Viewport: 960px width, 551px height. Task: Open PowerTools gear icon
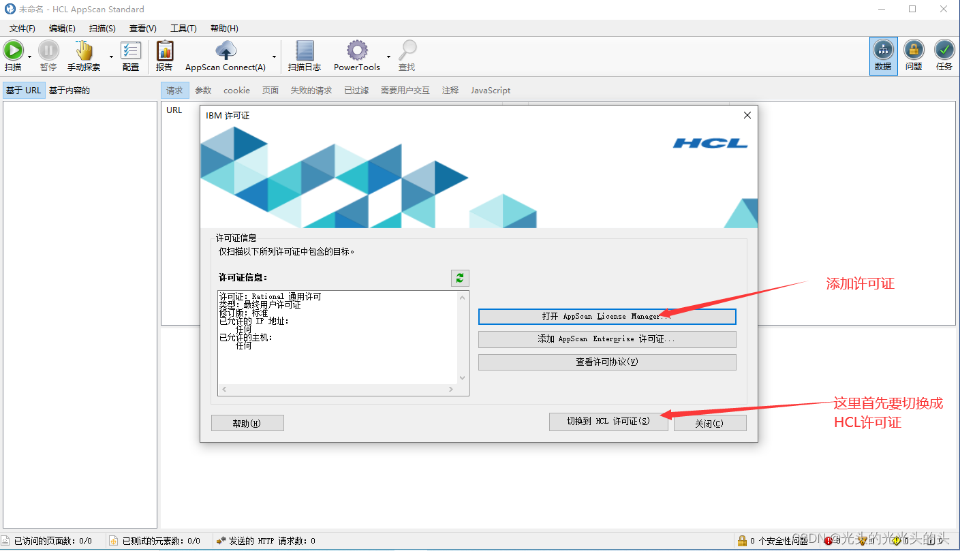pos(357,50)
